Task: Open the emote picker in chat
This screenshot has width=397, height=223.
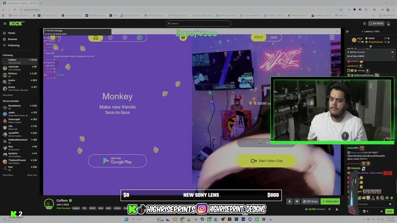Action: pos(390,204)
